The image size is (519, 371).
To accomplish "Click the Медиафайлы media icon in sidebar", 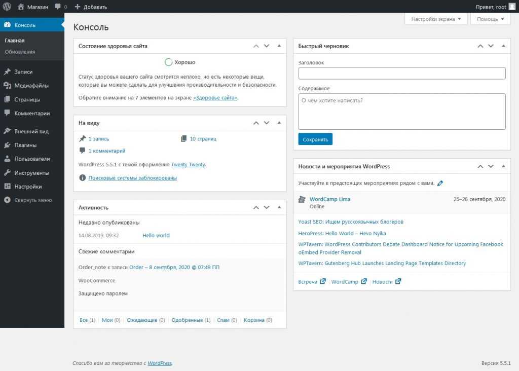I will tap(8, 86).
